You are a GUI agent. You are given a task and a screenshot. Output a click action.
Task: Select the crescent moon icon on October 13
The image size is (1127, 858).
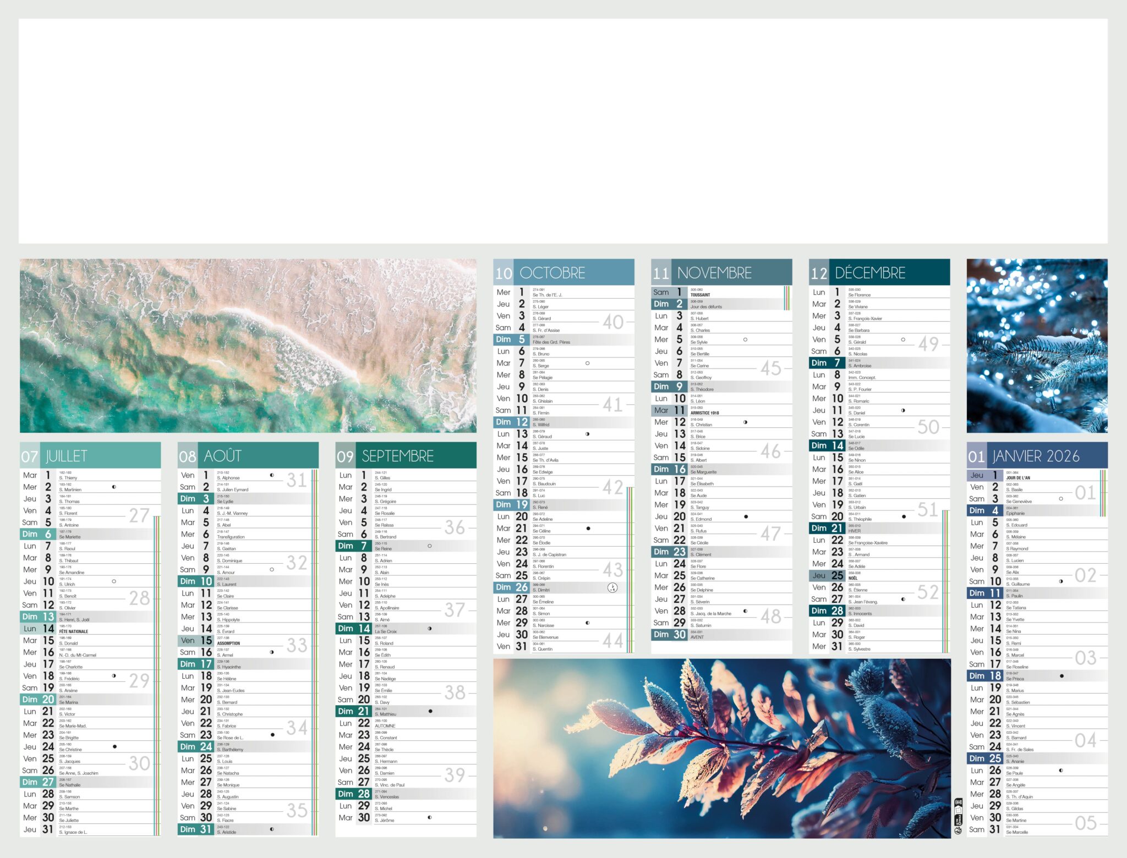pyautogui.click(x=587, y=434)
